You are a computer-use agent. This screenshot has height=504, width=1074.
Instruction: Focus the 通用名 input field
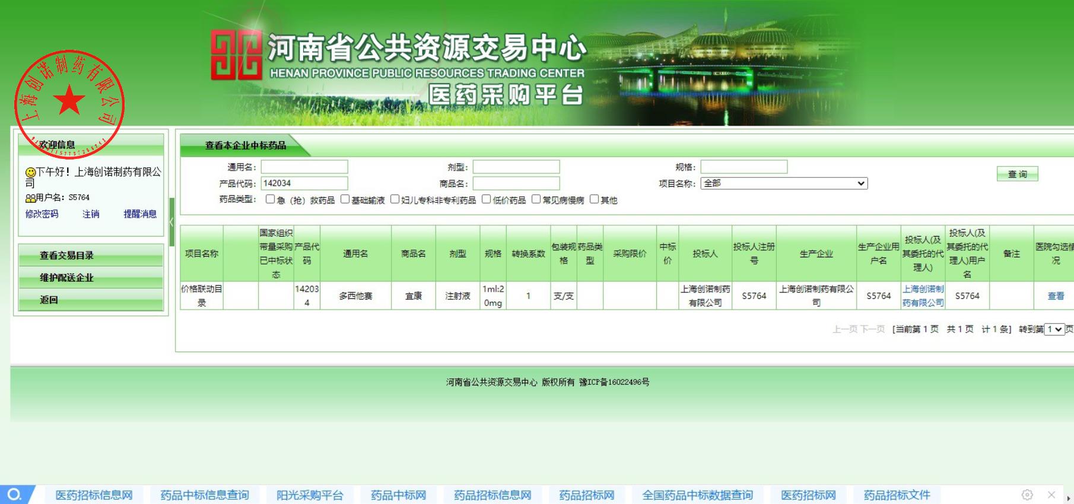click(304, 167)
